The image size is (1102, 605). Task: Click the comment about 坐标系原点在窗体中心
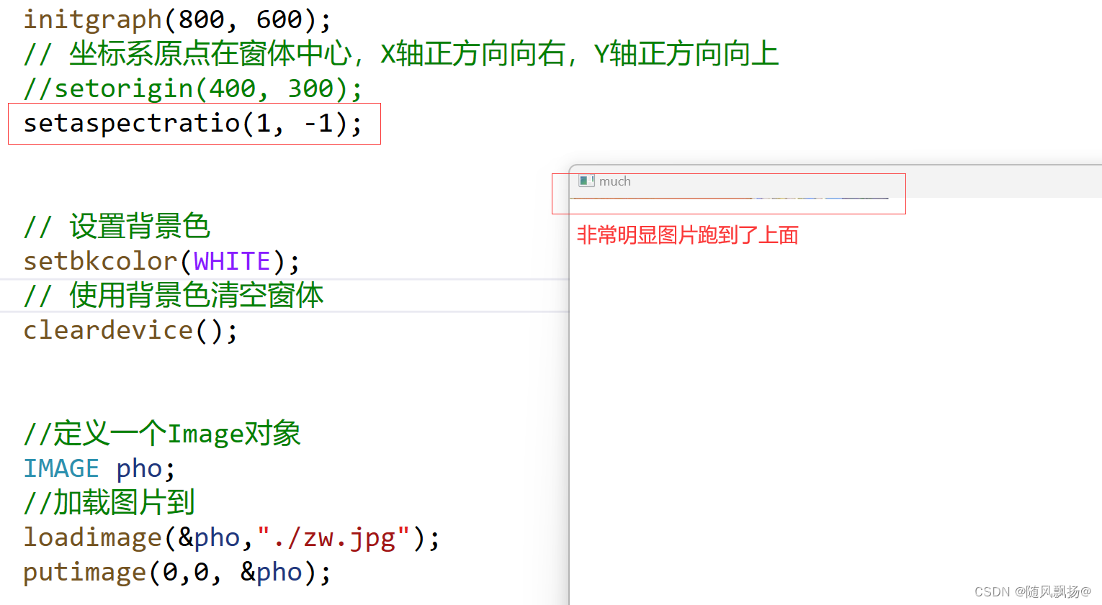coord(401,54)
